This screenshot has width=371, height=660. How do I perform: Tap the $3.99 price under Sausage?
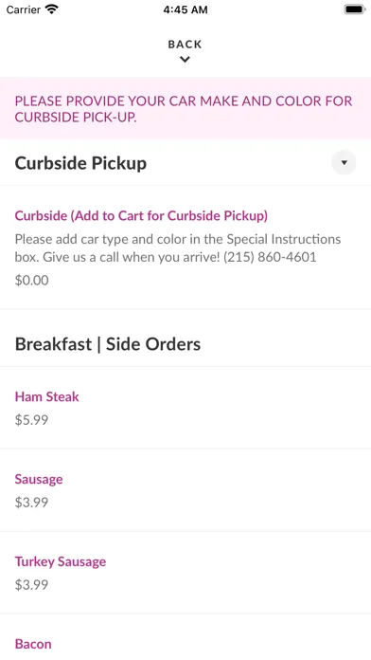(x=31, y=503)
